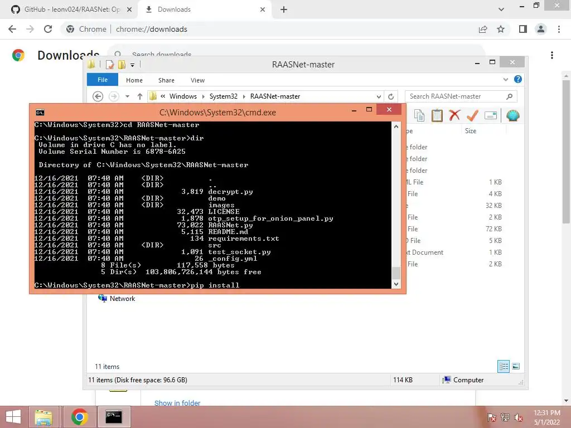Image resolution: width=571 pixels, height=428 pixels.
Task: Click the orange checkmark properties icon
Action: click(x=472, y=115)
